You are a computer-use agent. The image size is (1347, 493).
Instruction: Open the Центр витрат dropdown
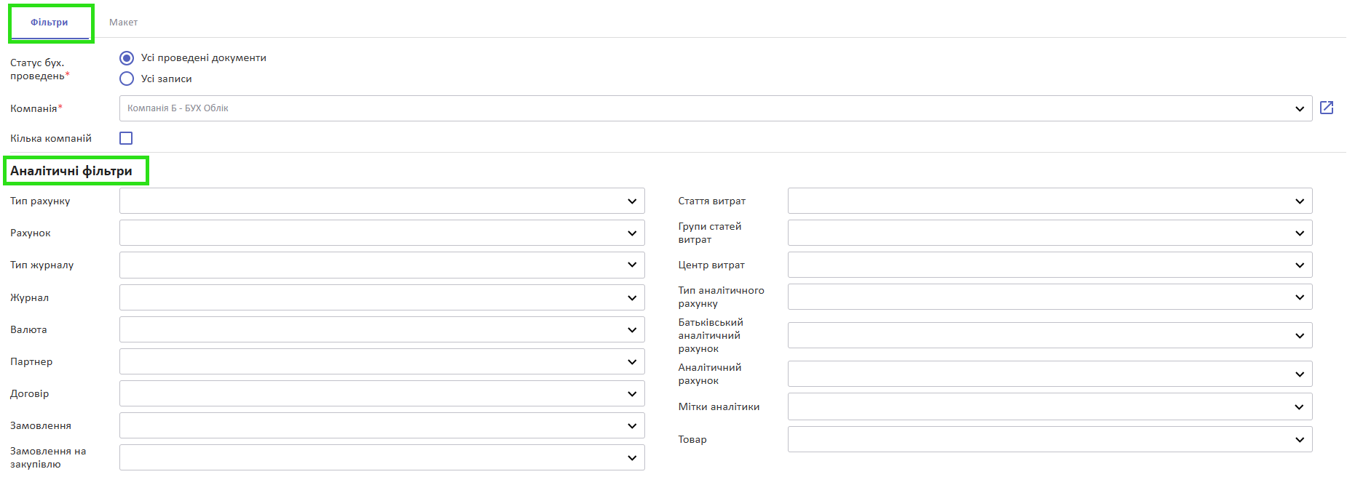[1050, 265]
